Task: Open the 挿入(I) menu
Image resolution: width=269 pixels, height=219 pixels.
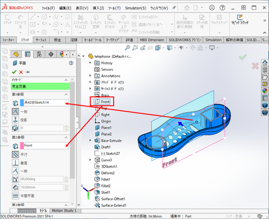Action: (99, 8)
